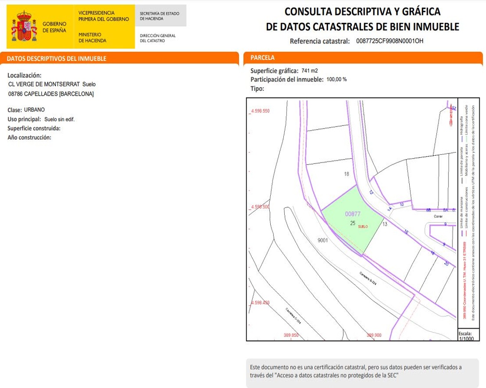Screen dimensions: 486x388
Task: Select 'VICEPRESIDENCIA PRIMERA DEL GOBIERNO' header text
Action: [x=104, y=16]
